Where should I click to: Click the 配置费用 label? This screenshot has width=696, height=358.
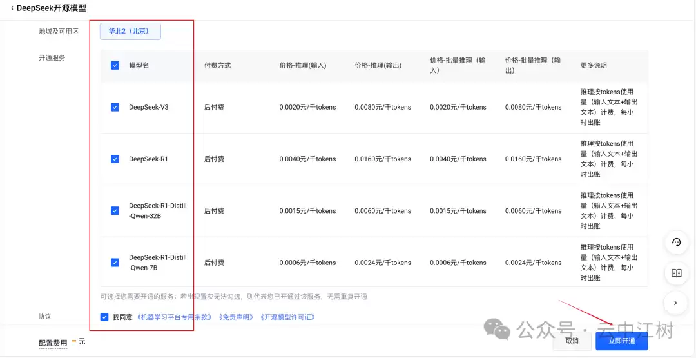coord(53,343)
